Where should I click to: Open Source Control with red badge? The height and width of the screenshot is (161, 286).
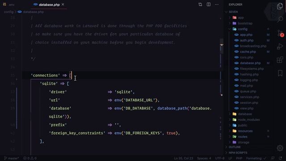[280, 34]
